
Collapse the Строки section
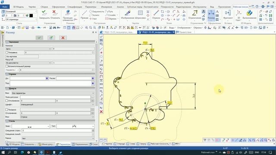point(7,74)
